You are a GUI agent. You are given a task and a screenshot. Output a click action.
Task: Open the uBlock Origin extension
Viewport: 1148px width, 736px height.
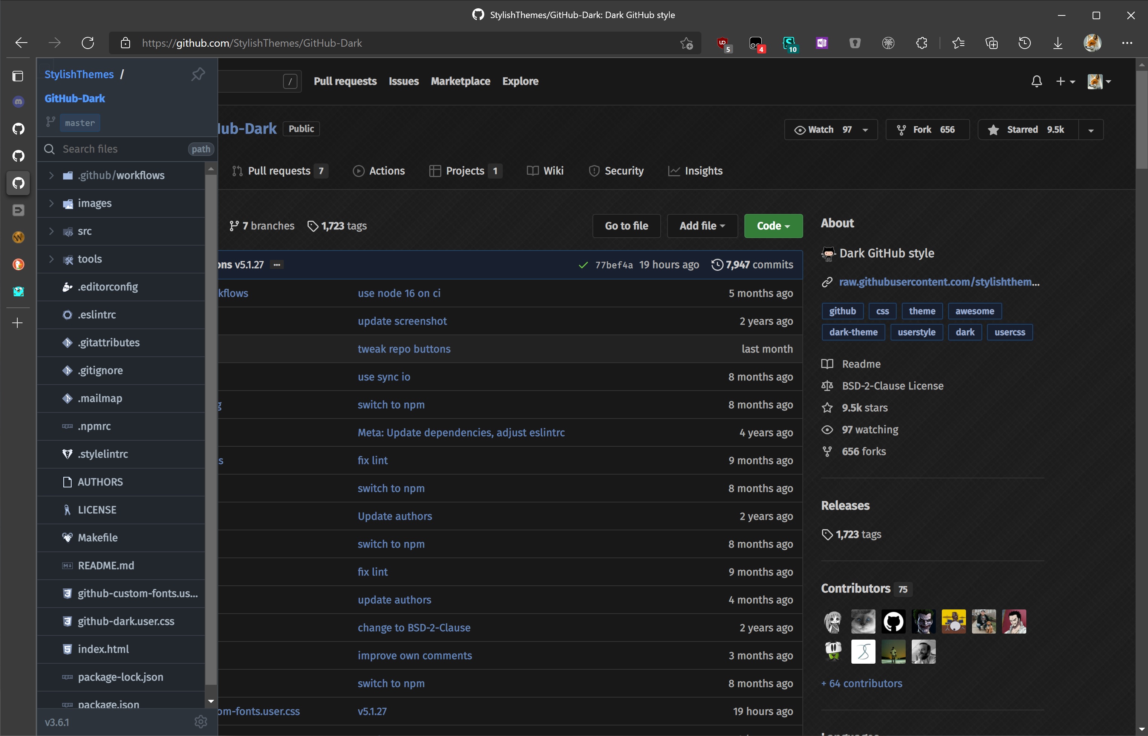tap(723, 43)
